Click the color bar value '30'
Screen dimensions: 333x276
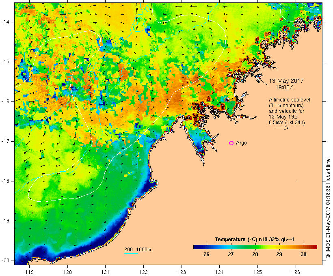click(x=303, y=254)
